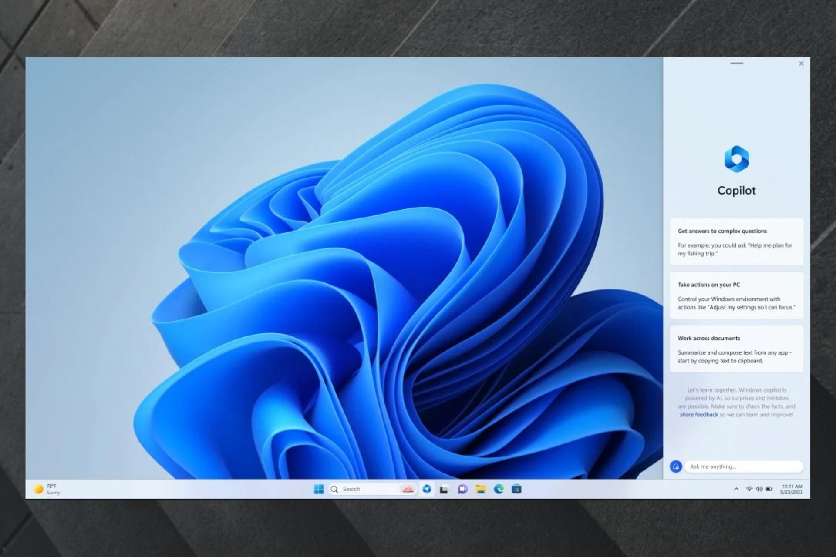Click the new topic button beside the chat box
The image size is (836, 557).
(676, 466)
